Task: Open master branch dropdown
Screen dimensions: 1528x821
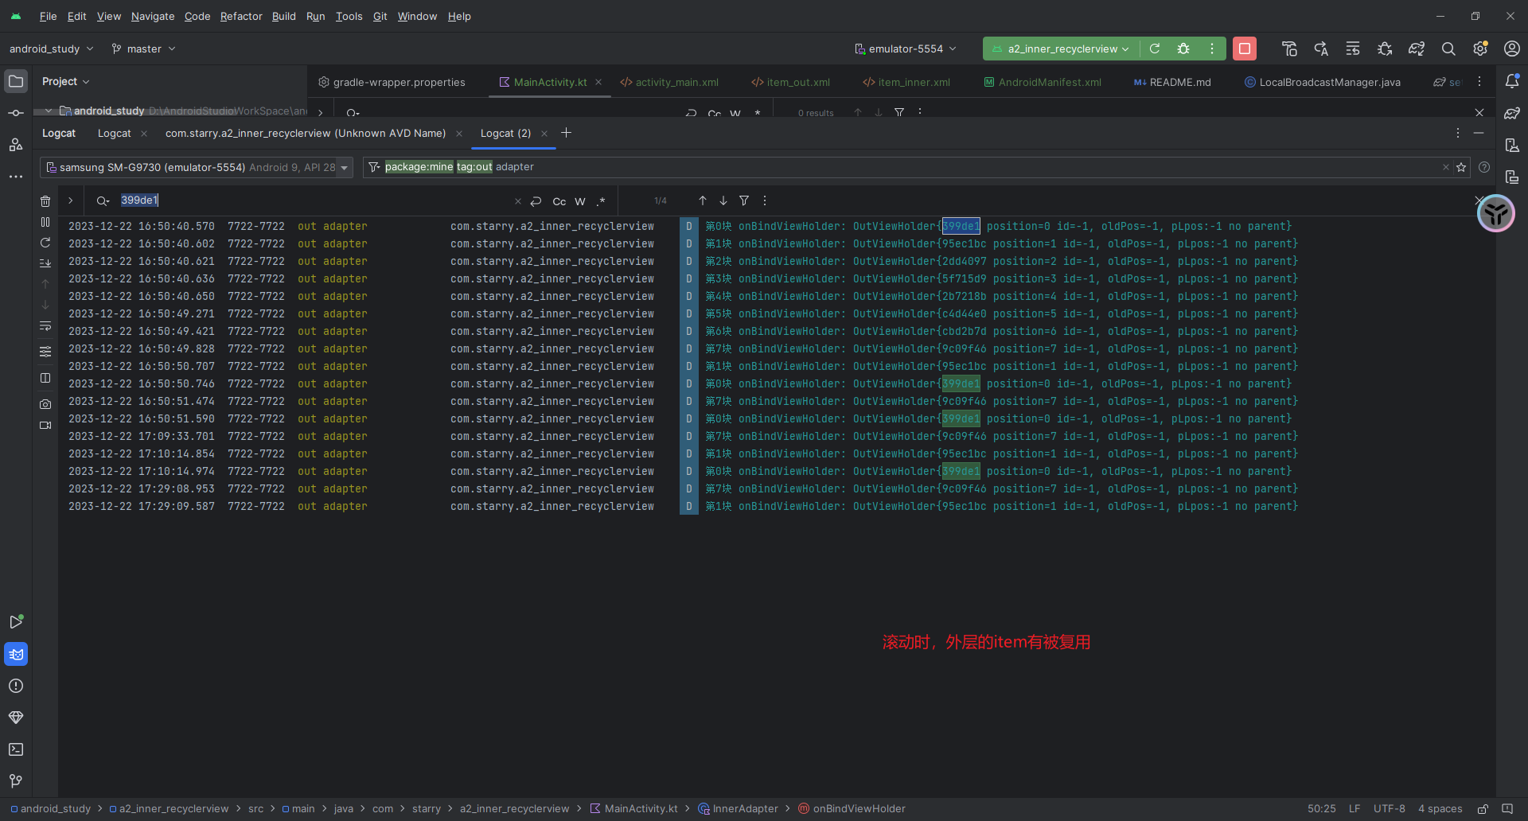Action: pyautogui.click(x=143, y=49)
